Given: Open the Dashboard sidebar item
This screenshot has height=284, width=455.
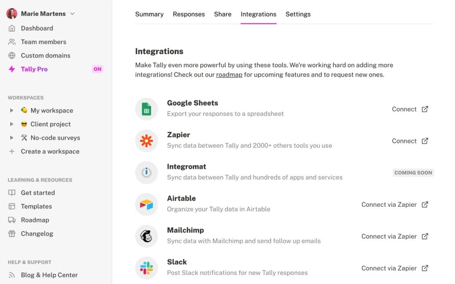Looking at the screenshot, I should [x=37, y=28].
